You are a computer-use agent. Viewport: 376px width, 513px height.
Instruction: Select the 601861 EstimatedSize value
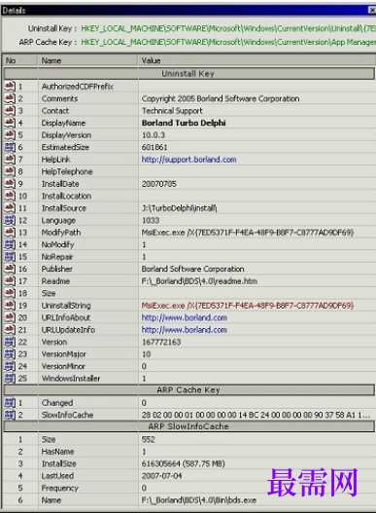tap(154, 147)
